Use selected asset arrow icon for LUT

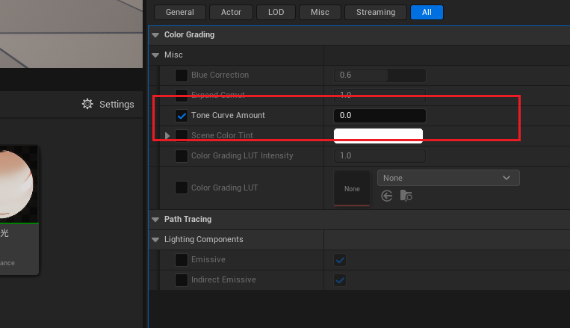387,196
